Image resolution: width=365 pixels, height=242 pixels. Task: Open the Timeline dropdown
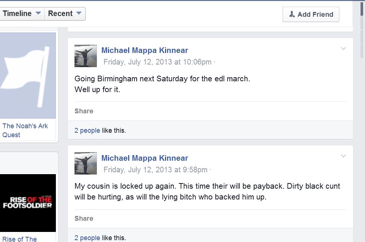click(22, 14)
